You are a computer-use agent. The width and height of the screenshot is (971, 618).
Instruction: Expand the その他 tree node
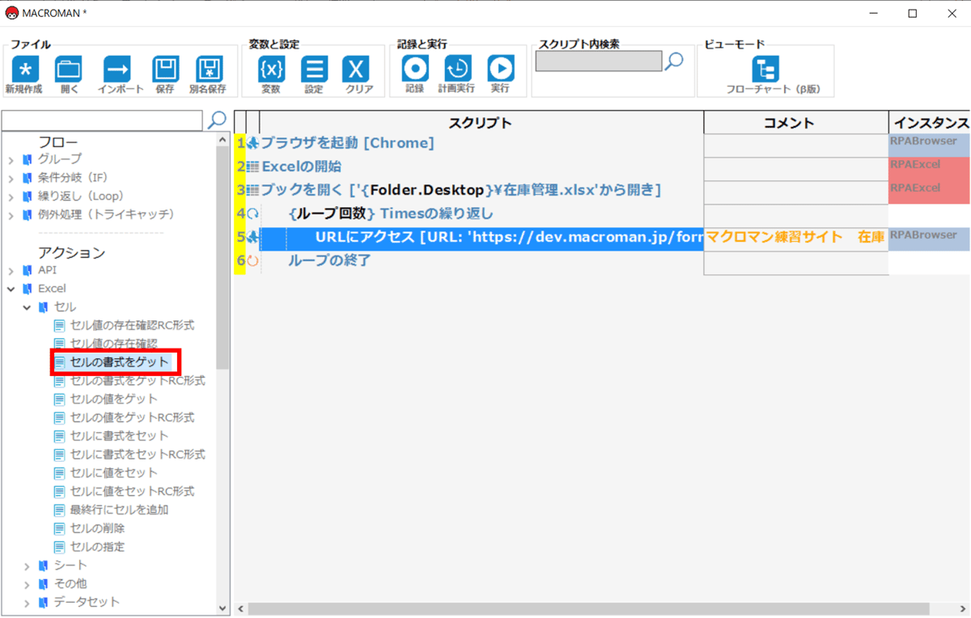point(27,584)
